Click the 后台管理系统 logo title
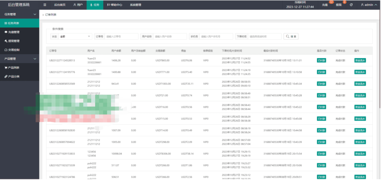 (19, 4)
